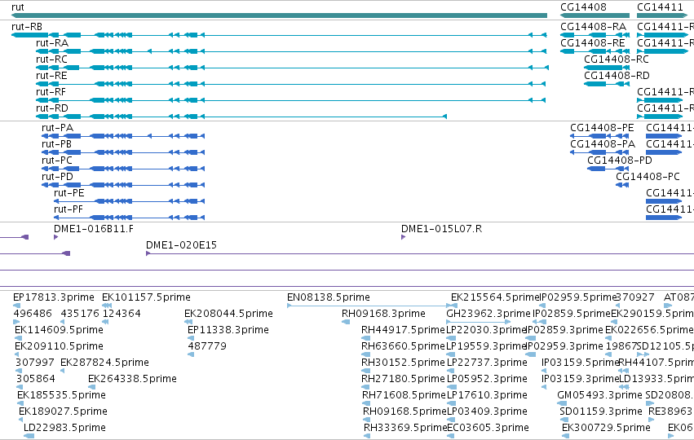
Task: Select the rut-PE protein label
Action: click(x=69, y=193)
